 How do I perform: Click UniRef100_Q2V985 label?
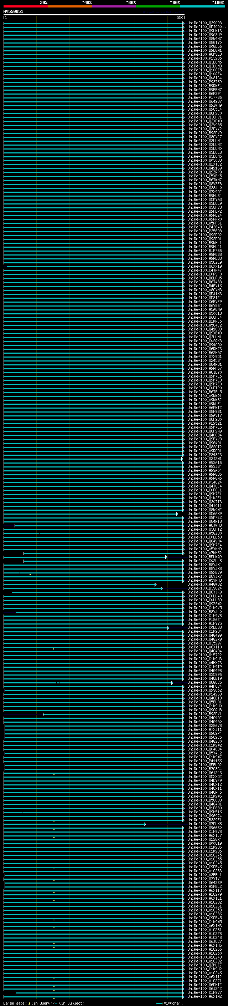point(204,125)
